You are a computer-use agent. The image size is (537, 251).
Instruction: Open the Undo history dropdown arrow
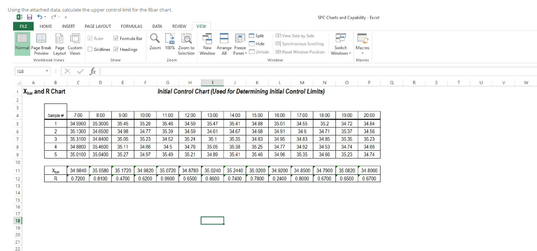click(x=45, y=17)
